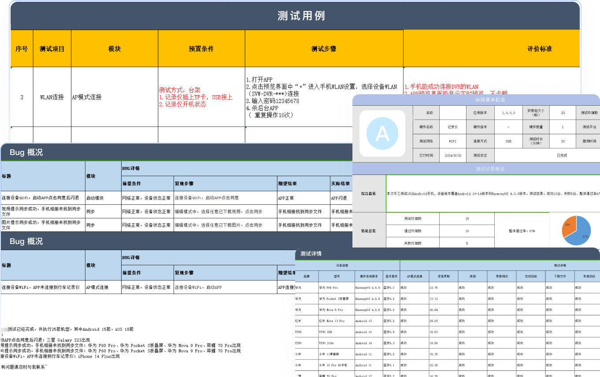The width and height of the screenshot is (600, 377).
Task: Click the line mentioning 三星 Galaxy S23出现
Action: coord(45,340)
